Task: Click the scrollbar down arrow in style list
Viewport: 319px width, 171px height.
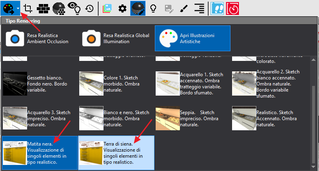Action: (x=312, y=166)
